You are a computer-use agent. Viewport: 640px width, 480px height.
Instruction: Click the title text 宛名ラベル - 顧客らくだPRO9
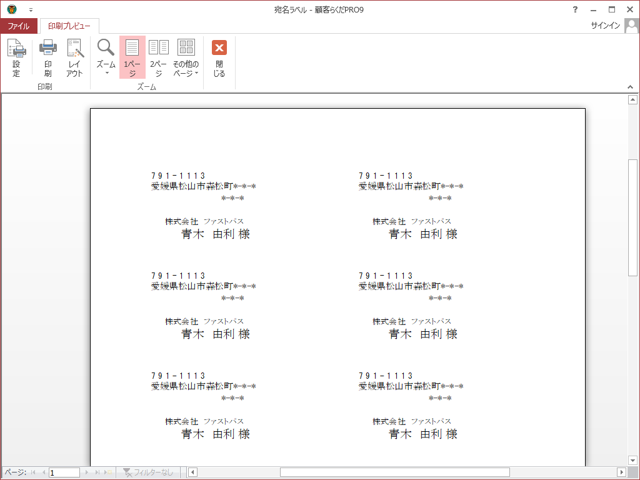pos(319,10)
